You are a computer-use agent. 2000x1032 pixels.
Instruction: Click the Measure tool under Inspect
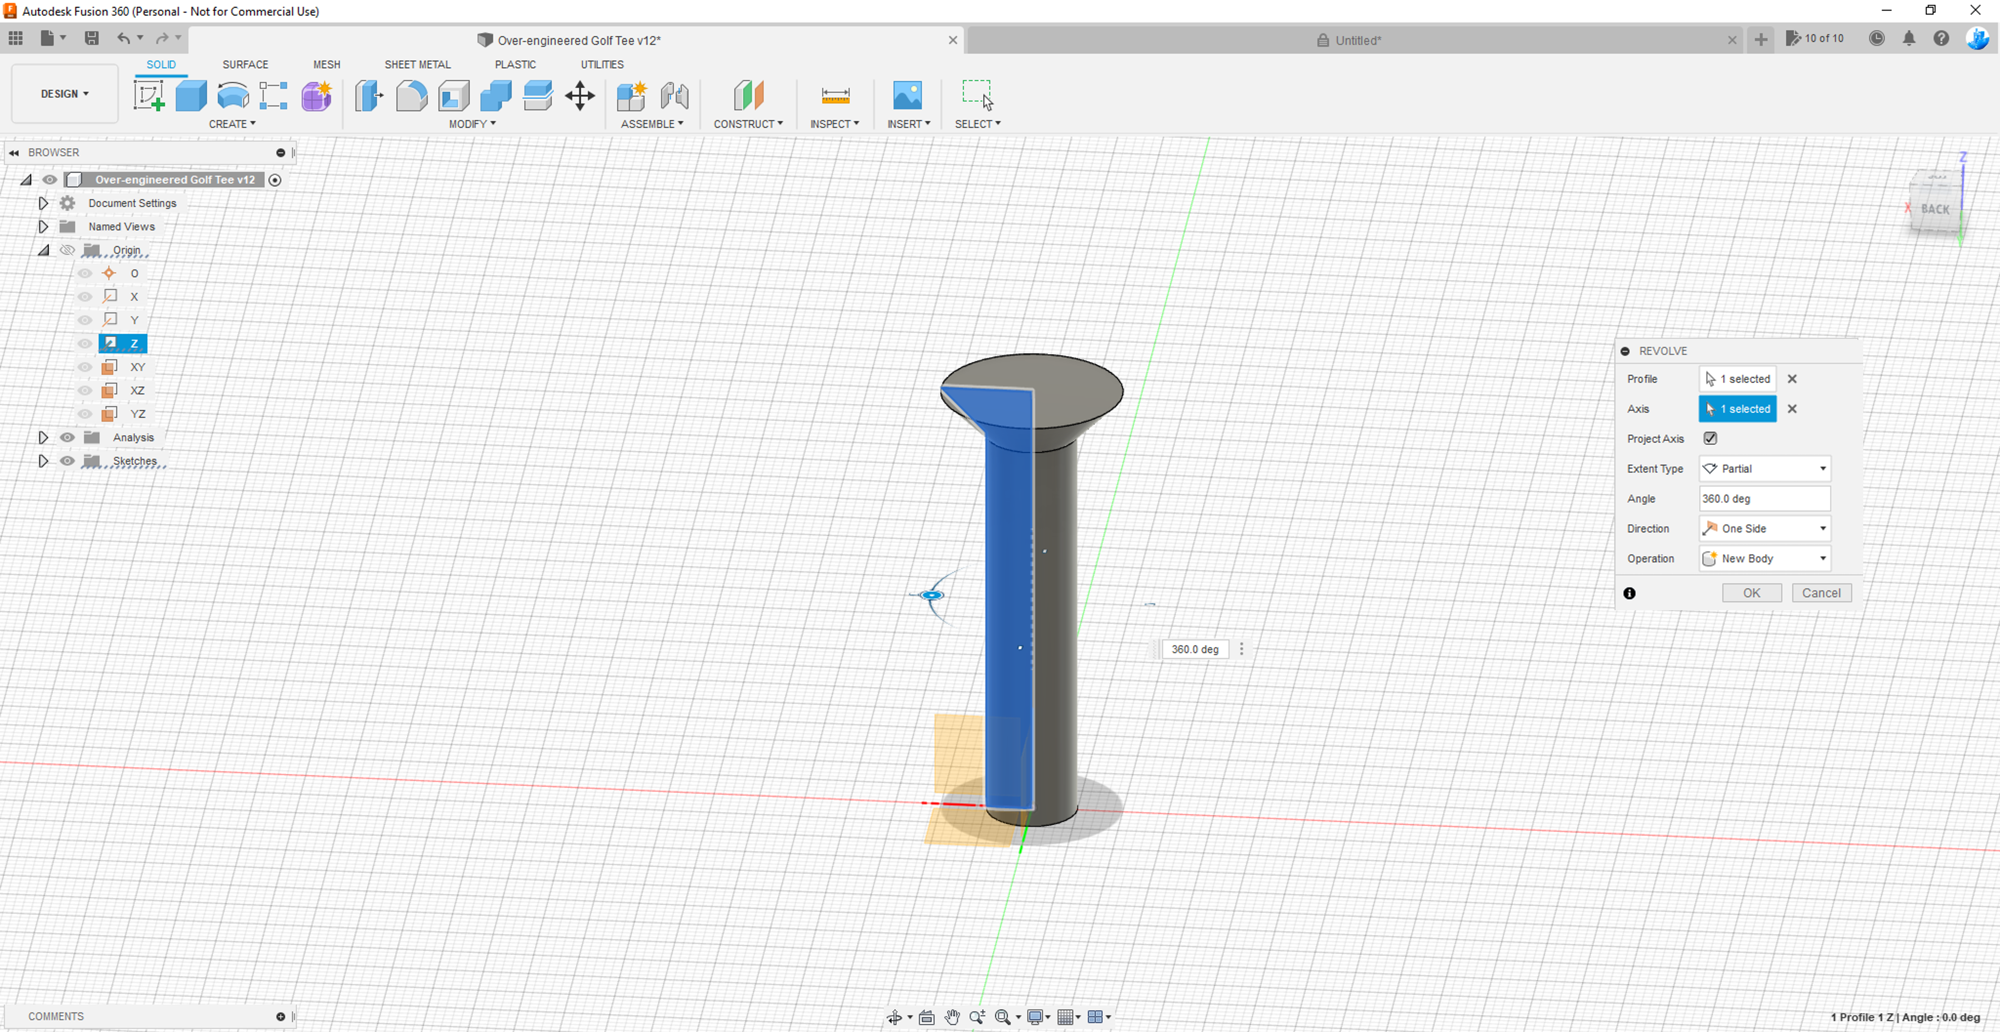click(835, 95)
